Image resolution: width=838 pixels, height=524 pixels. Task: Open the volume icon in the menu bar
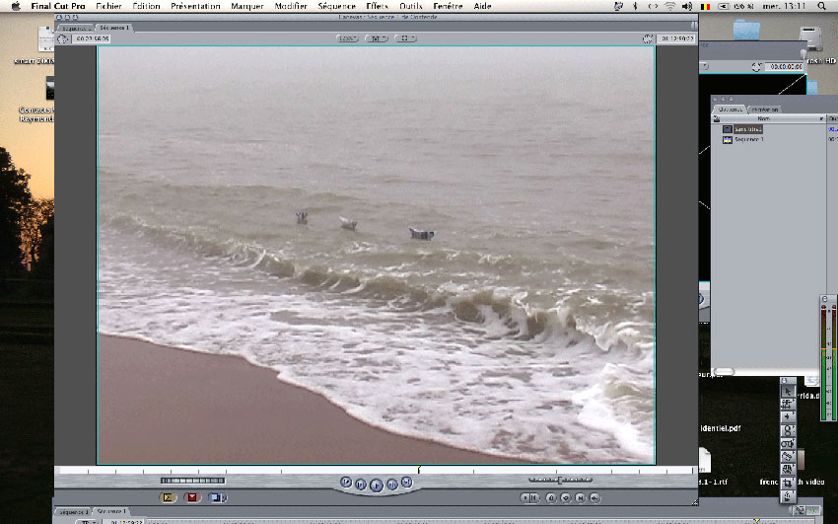(x=687, y=6)
